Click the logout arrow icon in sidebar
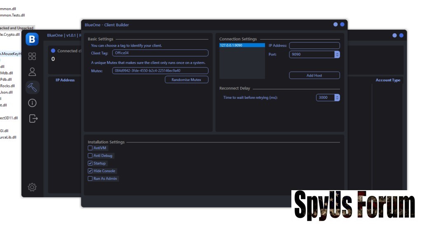Viewport: 422px width, 226px height. [33, 119]
